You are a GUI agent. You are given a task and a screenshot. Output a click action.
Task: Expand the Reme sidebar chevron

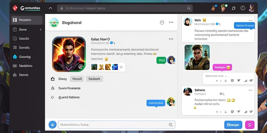[40, 30]
